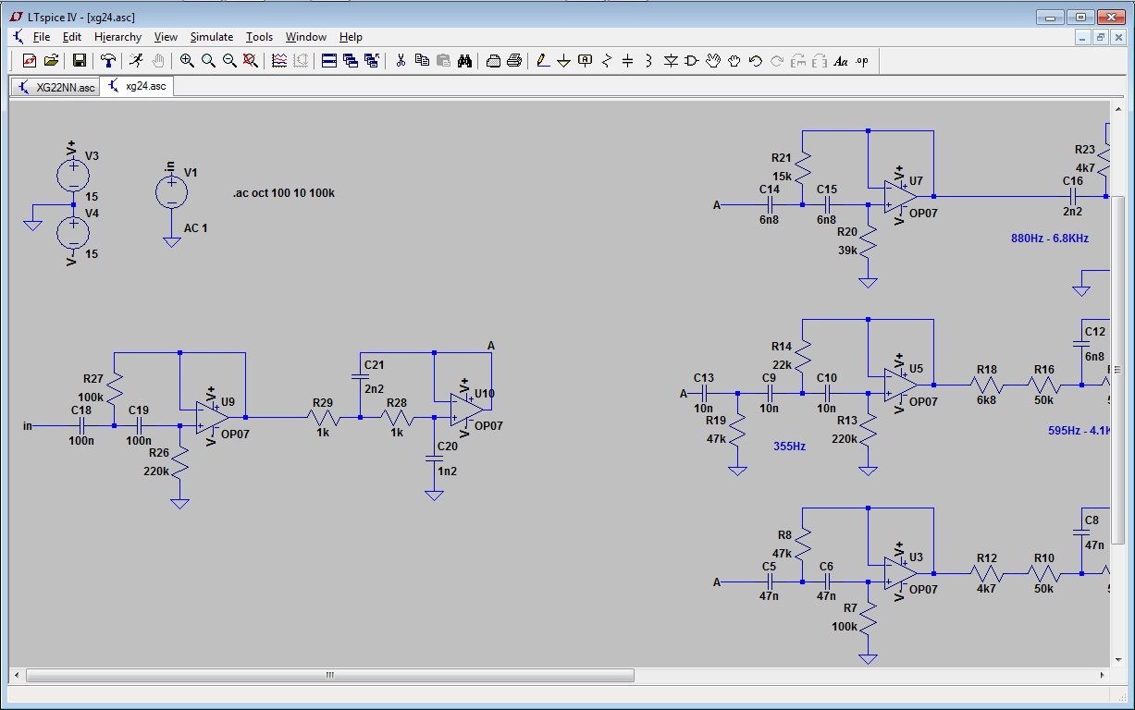Screen dimensions: 1135x710
Task: Click the horizontal scrollbar thumb
Action: tap(328, 675)
